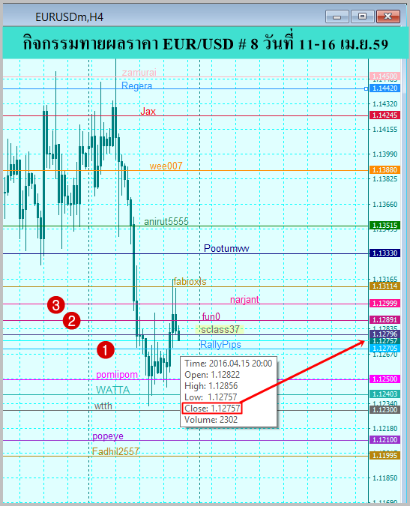Select the fun0 line label
This screenshot has height=506, width=410.
(211, 316)
